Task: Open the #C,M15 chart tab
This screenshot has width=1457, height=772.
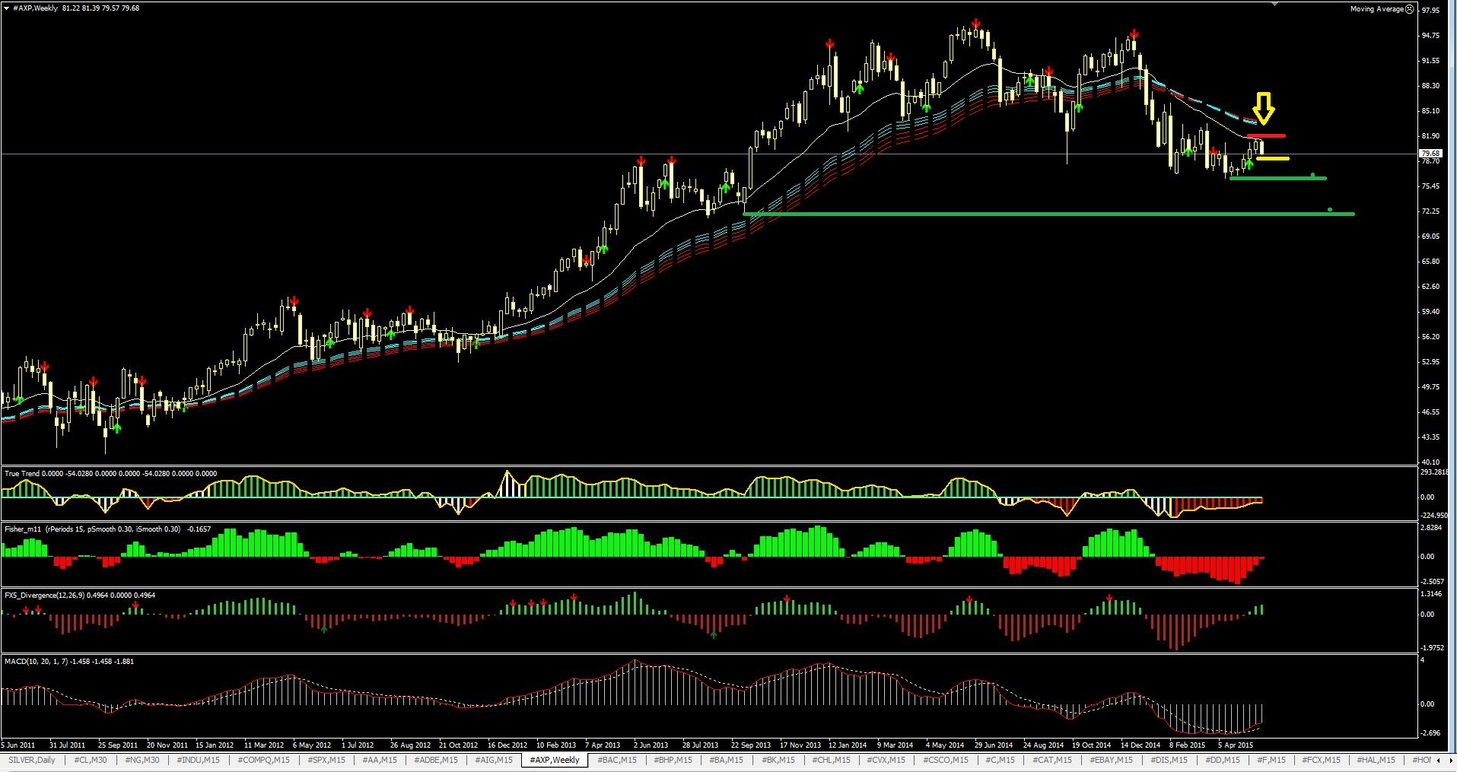Action: pos(1000,760)
